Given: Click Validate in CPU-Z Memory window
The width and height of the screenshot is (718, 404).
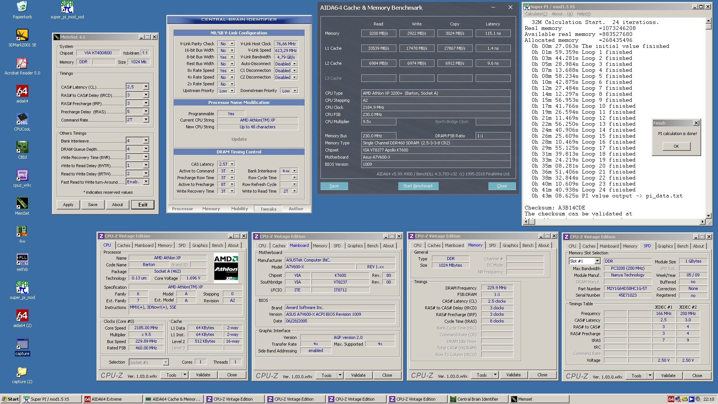Looking at the screenshot, I should pos(513,375).
